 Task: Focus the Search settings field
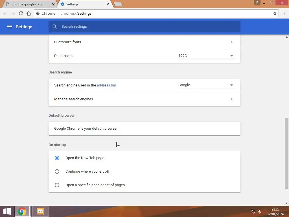144,27
